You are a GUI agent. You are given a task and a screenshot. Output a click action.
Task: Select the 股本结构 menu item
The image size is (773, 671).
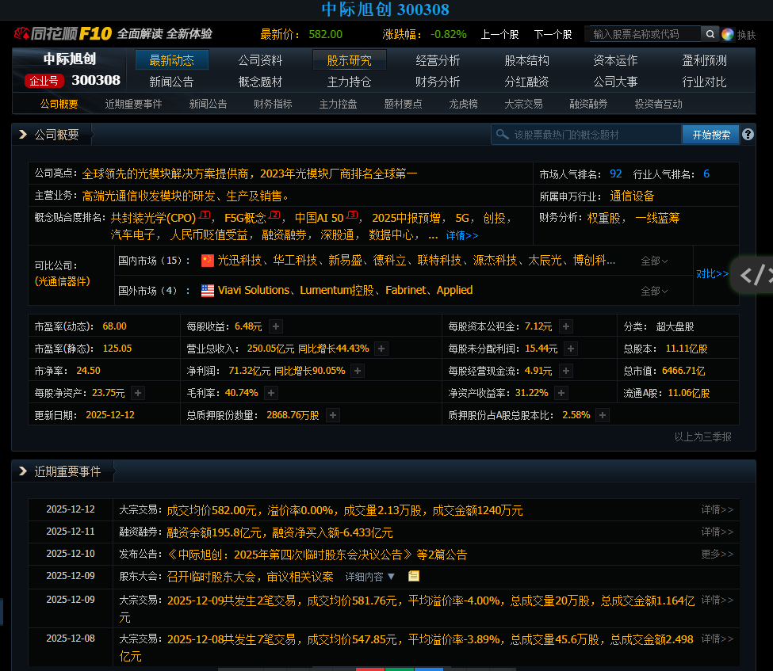pos(526,60)
